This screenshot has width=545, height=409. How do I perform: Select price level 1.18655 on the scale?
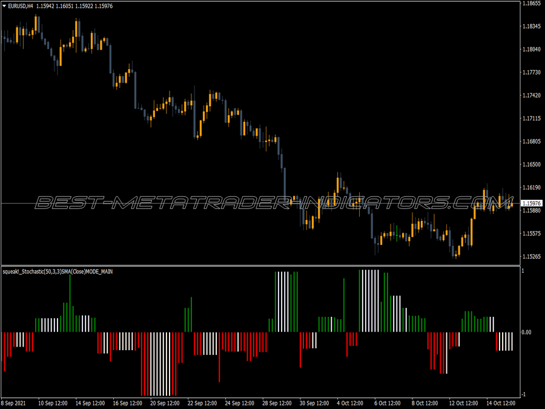point(532,3)
